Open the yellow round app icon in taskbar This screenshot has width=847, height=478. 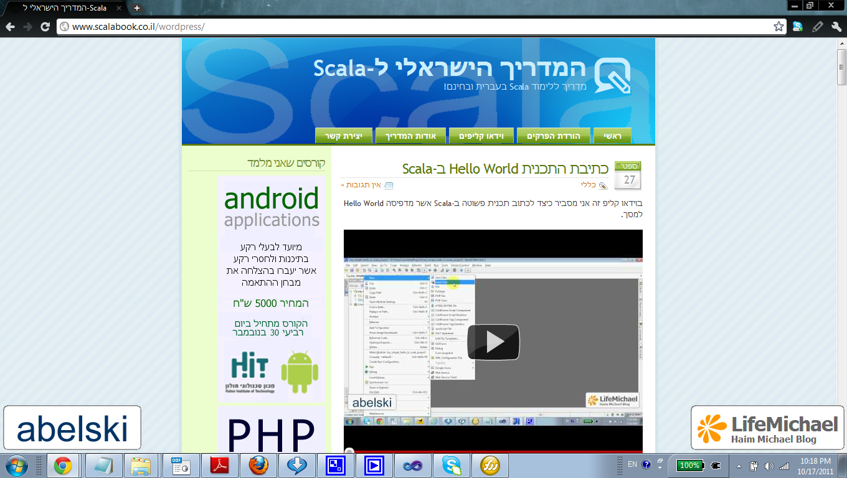[490, 465]
